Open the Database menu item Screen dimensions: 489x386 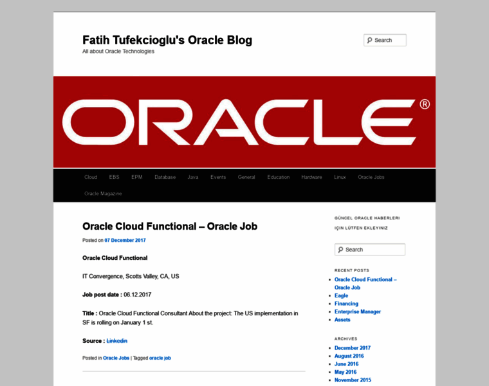click(x=165, y=177)
